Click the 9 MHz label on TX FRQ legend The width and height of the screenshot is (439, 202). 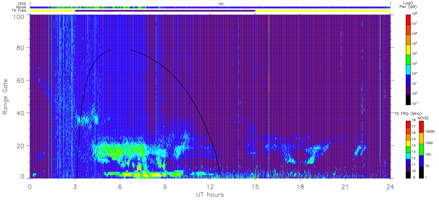coord(413,177)
